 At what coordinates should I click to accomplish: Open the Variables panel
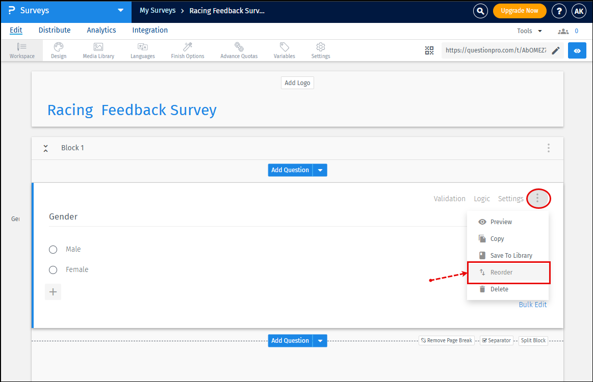pos(284,50)
